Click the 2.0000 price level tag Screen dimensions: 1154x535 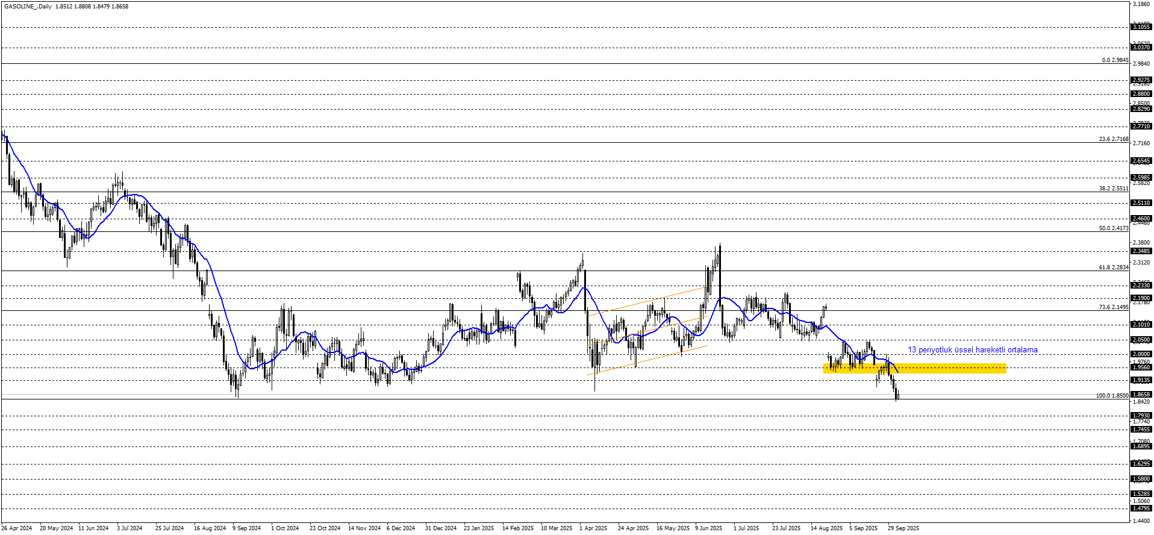pos(1141,354)
